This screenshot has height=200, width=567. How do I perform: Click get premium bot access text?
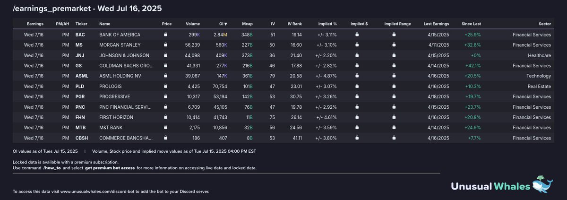[110, 168]
